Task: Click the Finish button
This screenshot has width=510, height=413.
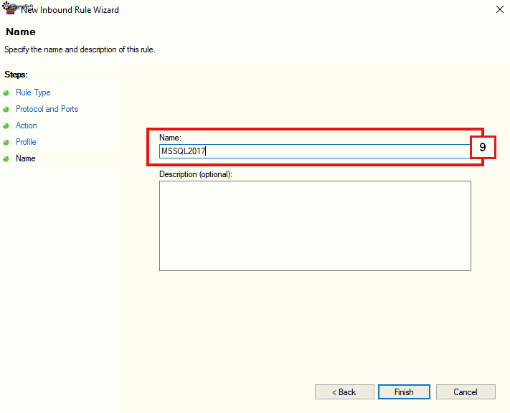Action: tap(404, 392)
